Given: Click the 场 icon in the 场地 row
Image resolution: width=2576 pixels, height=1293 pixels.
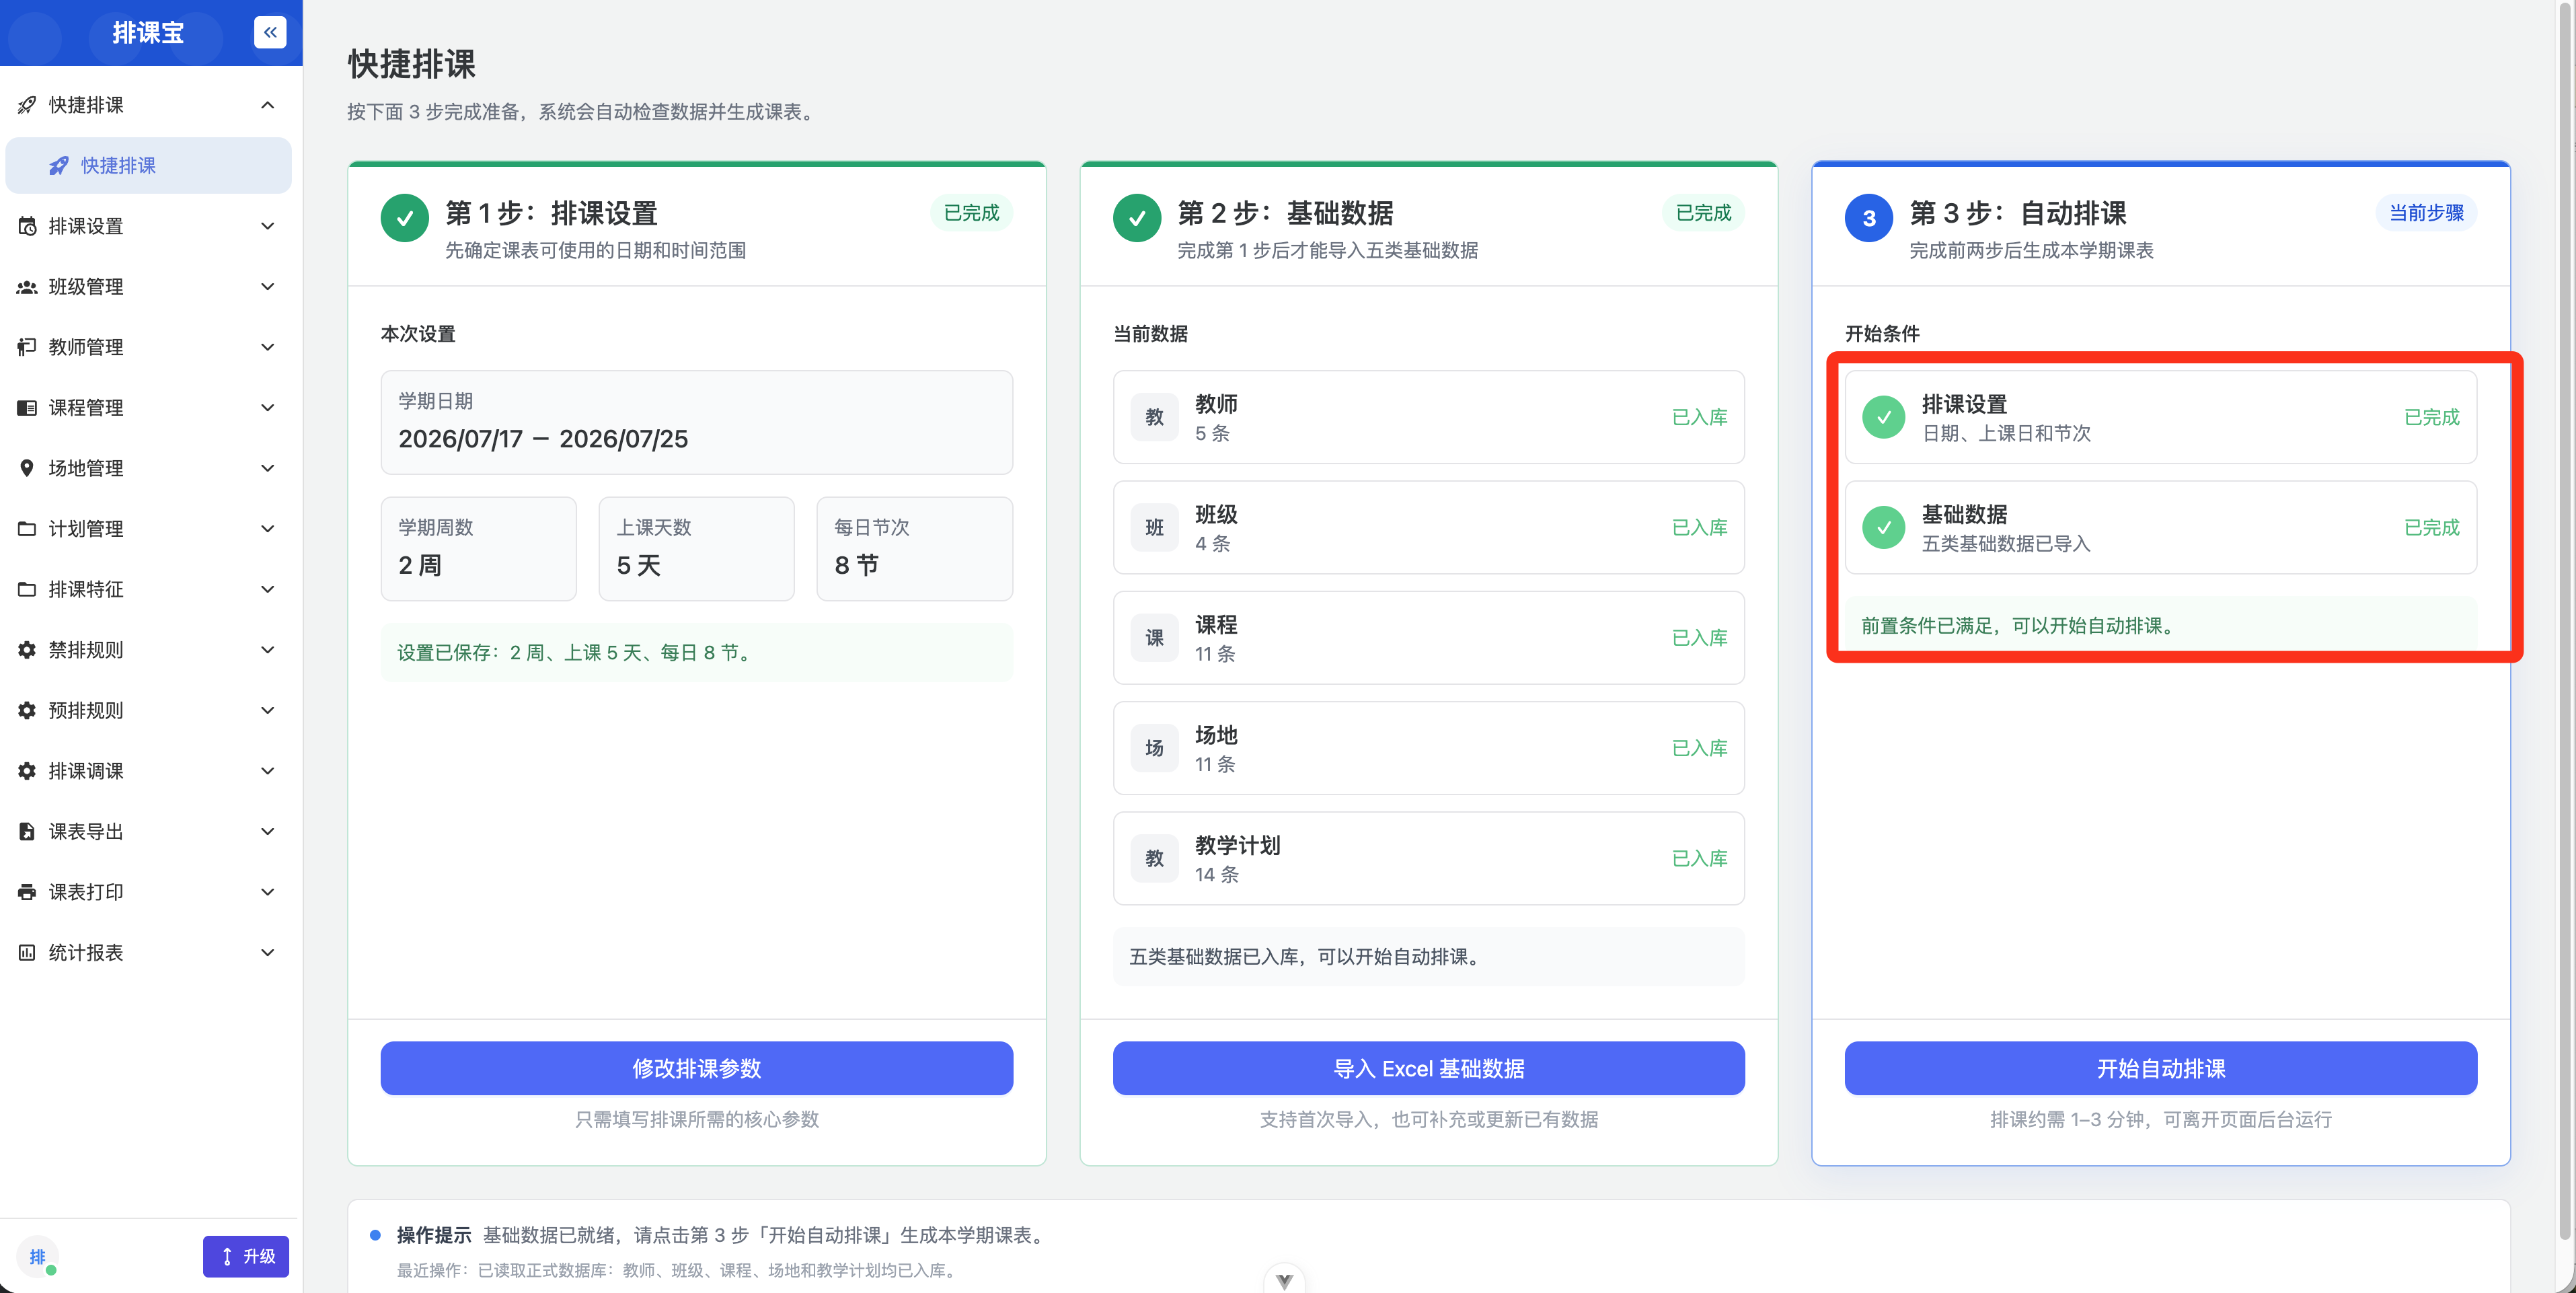Looking at the screenshot, I should (1155, 748).
